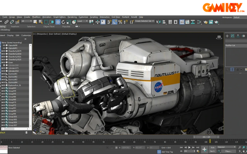Toggle the Scene Explorer icon
The image size is (247, 154).
tap(170, 22)
